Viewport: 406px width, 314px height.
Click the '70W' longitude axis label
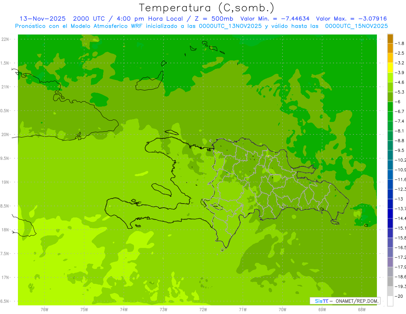point(283,309)
